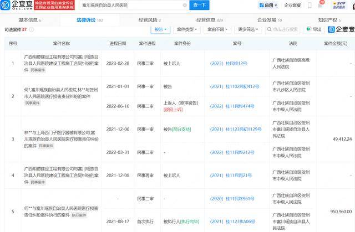Screen dimensions: 355x232
Task: Click the 案件金额(元) column header
Action: click(336, 43)
